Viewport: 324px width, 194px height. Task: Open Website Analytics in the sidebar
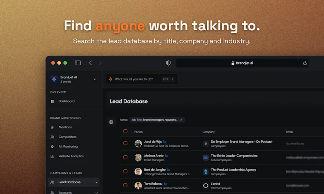pyautogui.click(x=71, y=156)
